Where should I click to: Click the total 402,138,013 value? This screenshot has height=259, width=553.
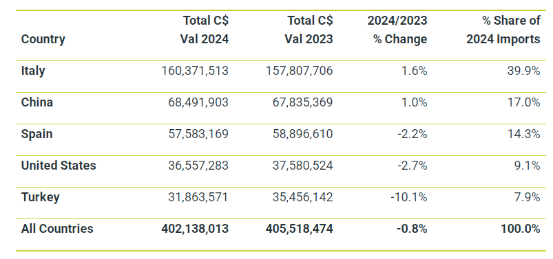coord(195,229)
